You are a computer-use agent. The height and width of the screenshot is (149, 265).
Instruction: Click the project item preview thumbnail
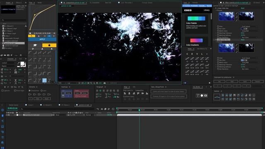point(8,10)
